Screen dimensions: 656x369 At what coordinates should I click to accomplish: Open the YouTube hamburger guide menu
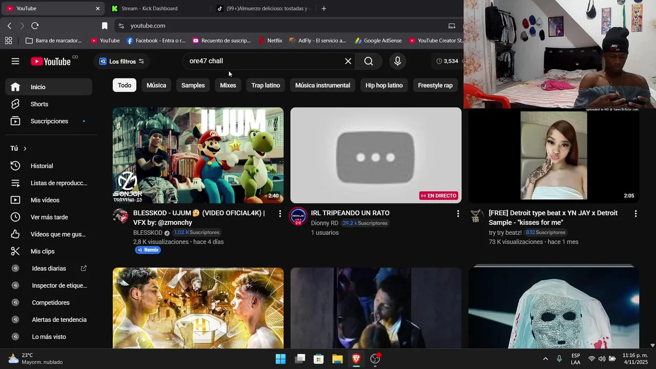(15, 61)
